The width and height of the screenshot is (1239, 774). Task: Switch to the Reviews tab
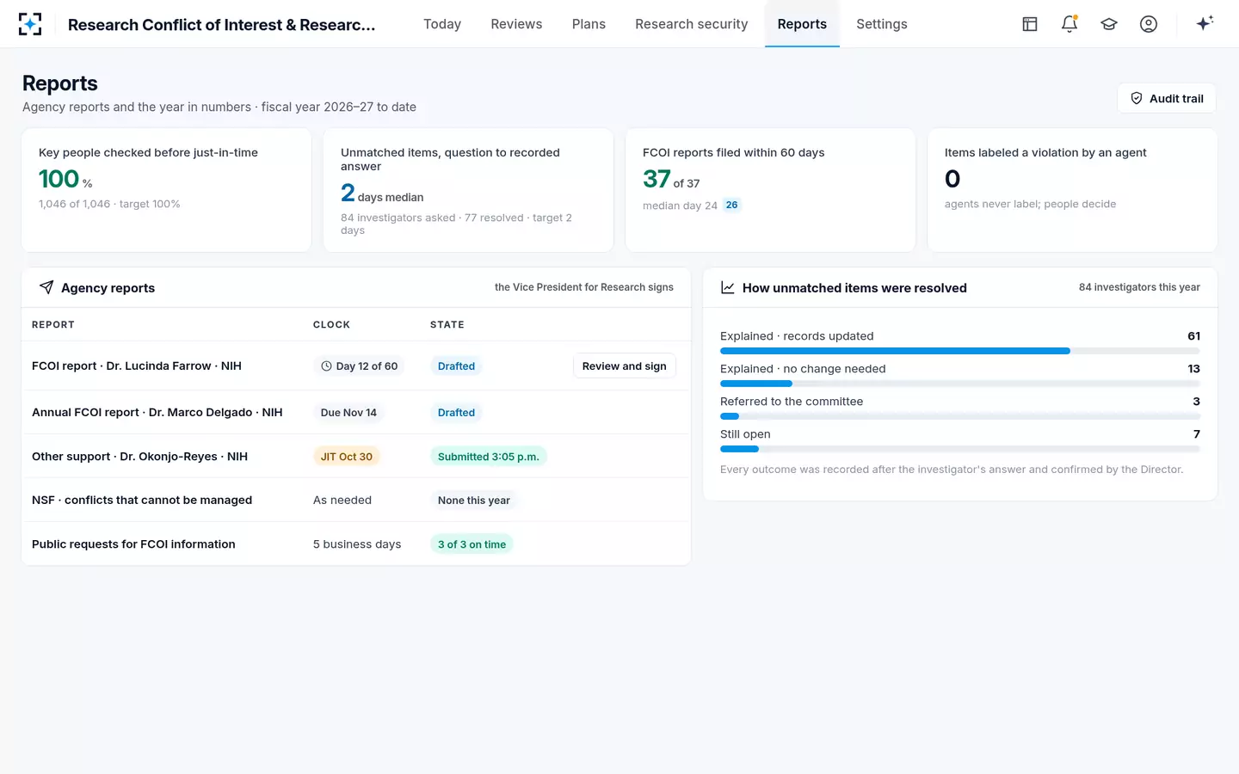coord(516,24)
